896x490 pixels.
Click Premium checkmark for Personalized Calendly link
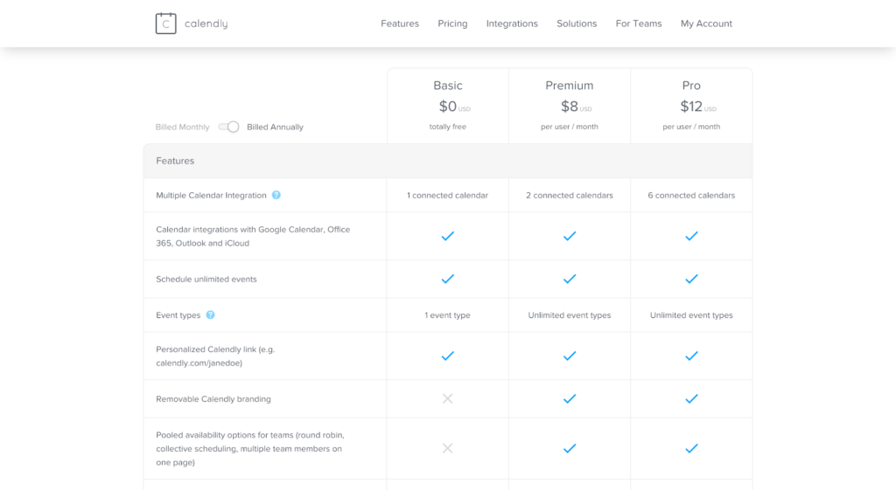tap(570, 355)
